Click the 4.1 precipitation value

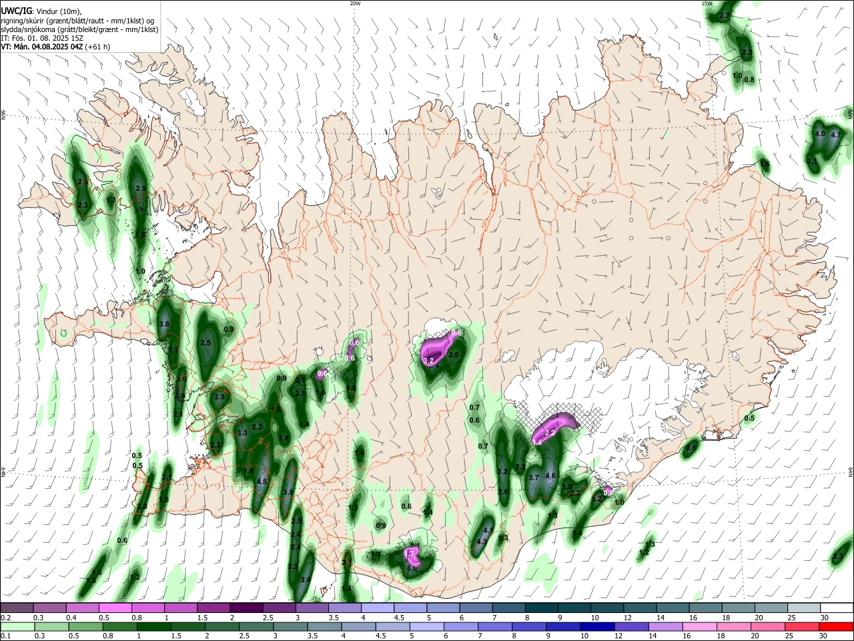[488, 531]
